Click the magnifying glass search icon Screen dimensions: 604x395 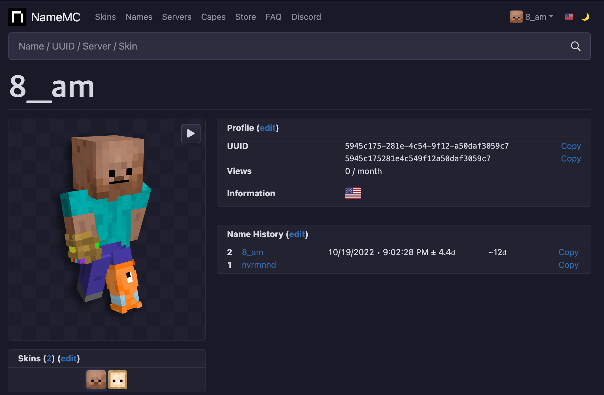(575, 46)
